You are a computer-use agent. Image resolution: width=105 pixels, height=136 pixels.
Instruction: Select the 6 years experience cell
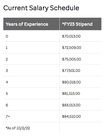click(32, 105)
